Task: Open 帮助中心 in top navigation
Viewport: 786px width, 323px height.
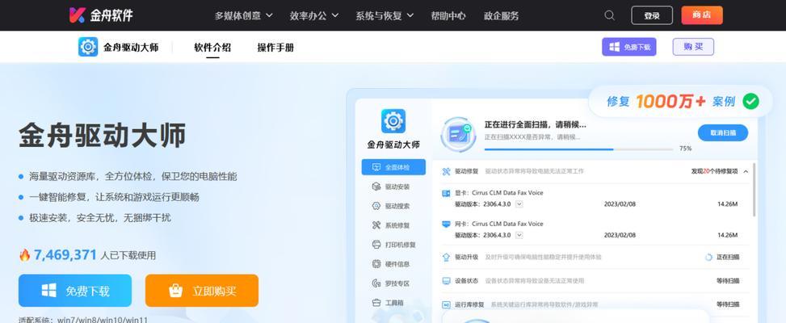Action: (448, 15)
